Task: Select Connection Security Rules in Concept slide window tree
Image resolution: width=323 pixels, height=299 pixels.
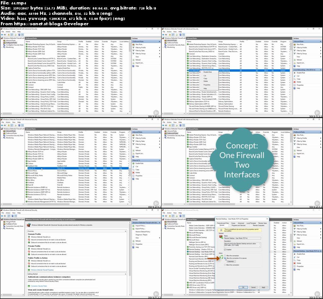Action: pos(176,135)
